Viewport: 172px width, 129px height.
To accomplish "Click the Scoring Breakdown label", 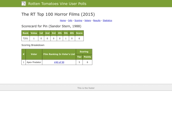I will (x=33, y=45).
